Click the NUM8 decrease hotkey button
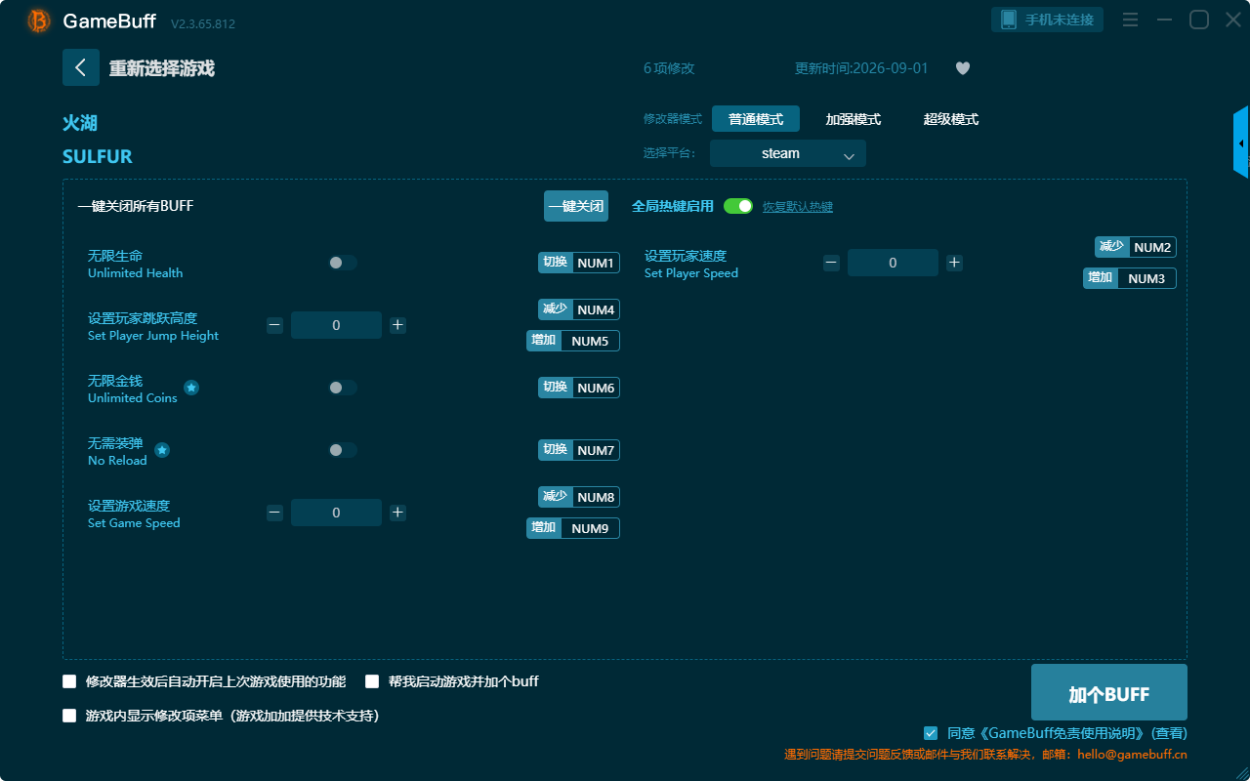This screenshot has height=781, width=1250. (579, 497)
